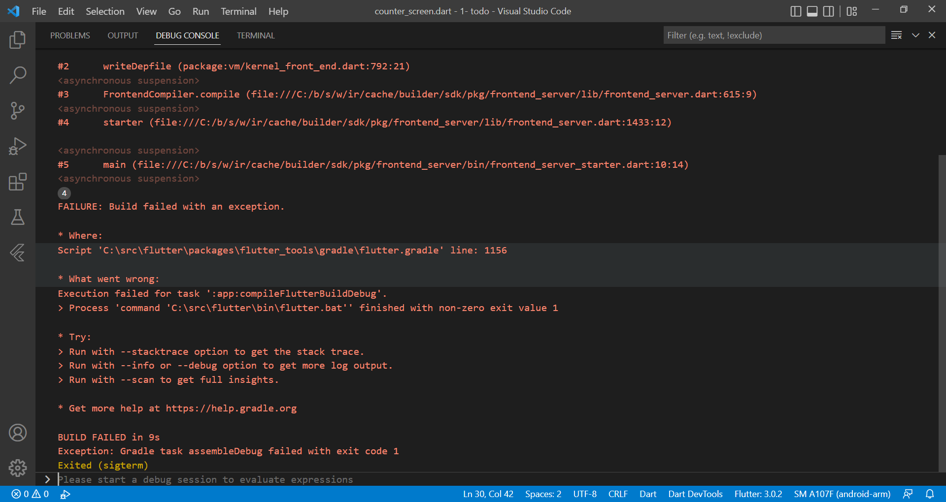Open Customize Layout icon
This screenshot has width=946, height=502.
(852, 11)
